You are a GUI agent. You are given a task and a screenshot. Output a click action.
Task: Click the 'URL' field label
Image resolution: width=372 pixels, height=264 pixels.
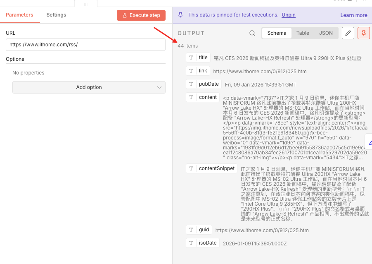10,33
